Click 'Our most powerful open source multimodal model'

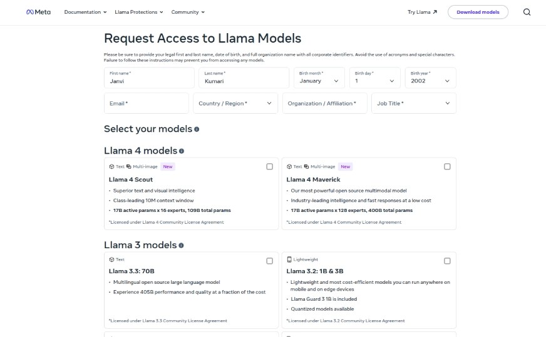click(349, 191)
